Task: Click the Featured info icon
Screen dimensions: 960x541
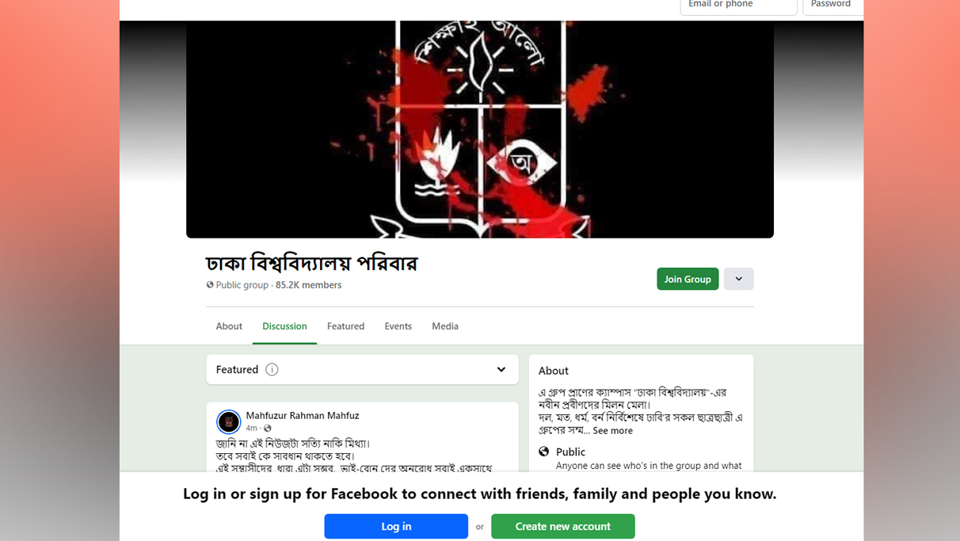Action: 272,369
